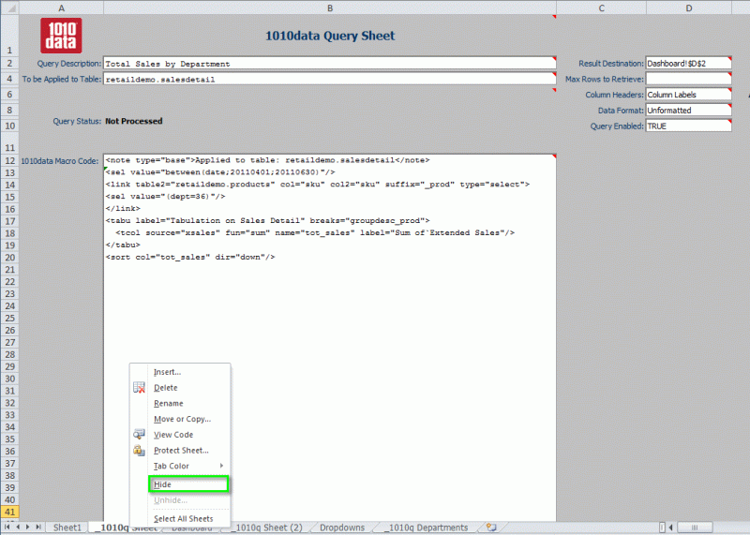Select row 12 header
The width and height of the screenshot is (750, 535).
click(x=9, y=160)
